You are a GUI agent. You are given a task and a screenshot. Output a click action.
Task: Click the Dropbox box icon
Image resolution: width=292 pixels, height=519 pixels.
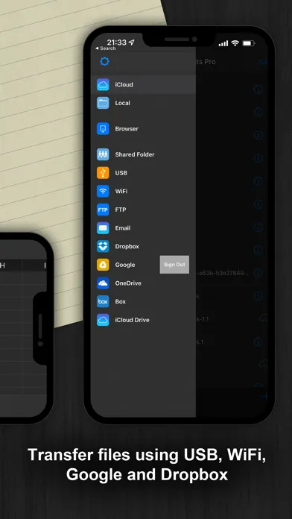[103, 246]
